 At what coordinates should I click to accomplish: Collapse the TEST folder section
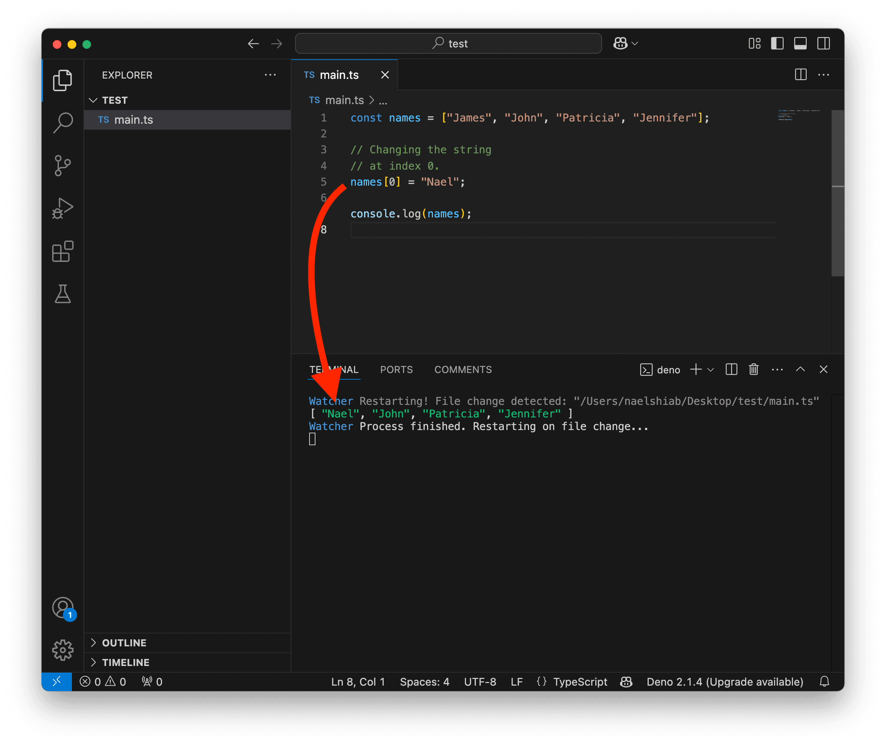tap(187, 100)
